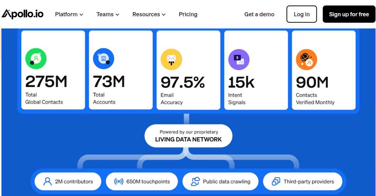This screenshot has width=376, height=196.
Task: Click the person icon beside 2M contributors
Action: pos(47,181)
